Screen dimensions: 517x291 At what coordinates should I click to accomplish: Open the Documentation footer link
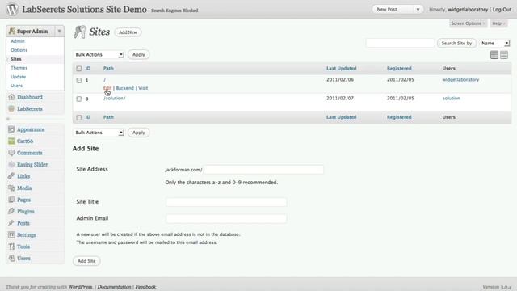114,287
